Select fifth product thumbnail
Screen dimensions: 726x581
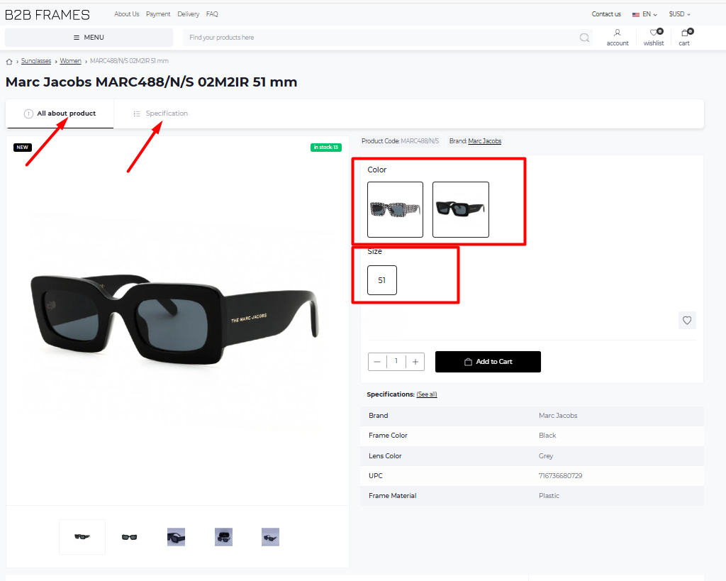coord(270,537)
